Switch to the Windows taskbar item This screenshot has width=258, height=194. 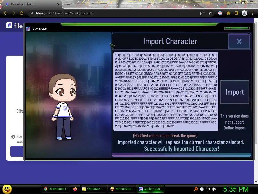click(x=93, y=189)
